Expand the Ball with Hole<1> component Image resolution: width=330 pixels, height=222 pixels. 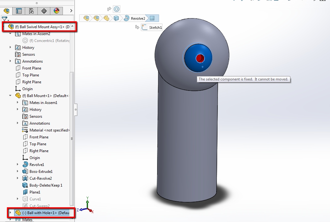[10, 213]
